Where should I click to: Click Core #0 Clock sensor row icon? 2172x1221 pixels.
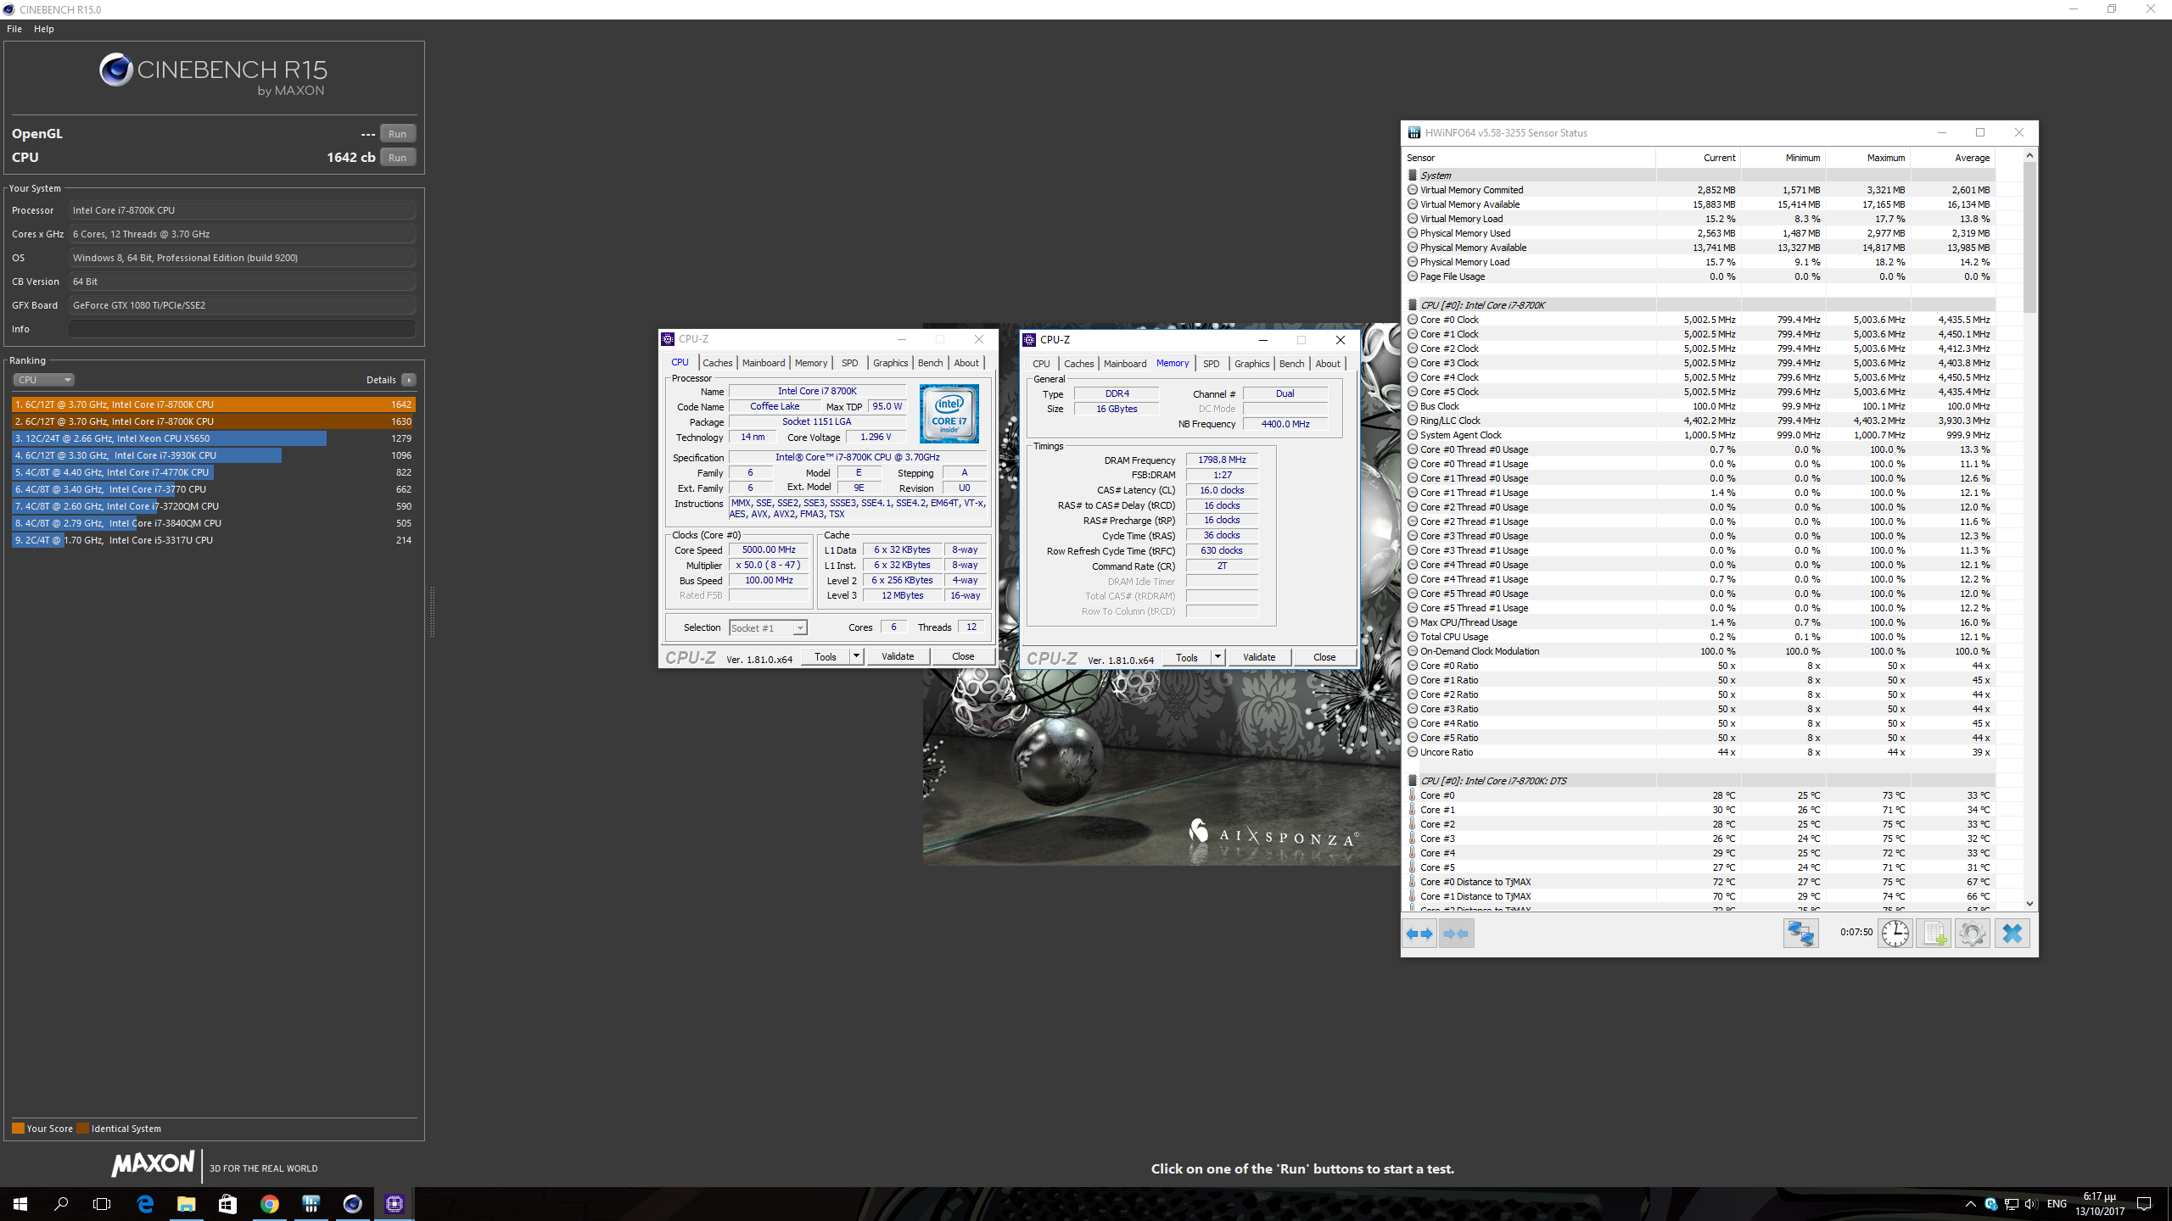click(1413, 320)
